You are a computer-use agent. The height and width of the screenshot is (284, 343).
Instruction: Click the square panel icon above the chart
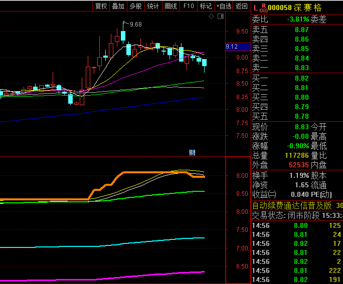pyautogui.click(x=220, y=17)
